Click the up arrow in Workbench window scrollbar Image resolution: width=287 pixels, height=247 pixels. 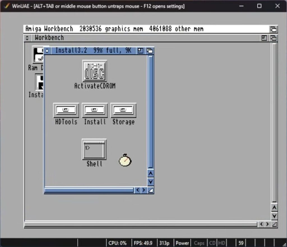click(274, 208)
